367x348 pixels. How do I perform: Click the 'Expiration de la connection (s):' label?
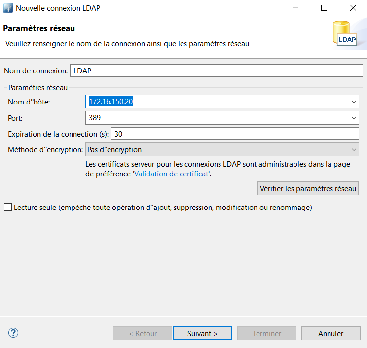[x=58, y=134]
